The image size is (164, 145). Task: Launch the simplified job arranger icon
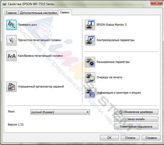point(12,87)
